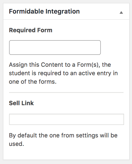Focus the Sell Link text field
The image size is (132, 164).
click(67, 119)
